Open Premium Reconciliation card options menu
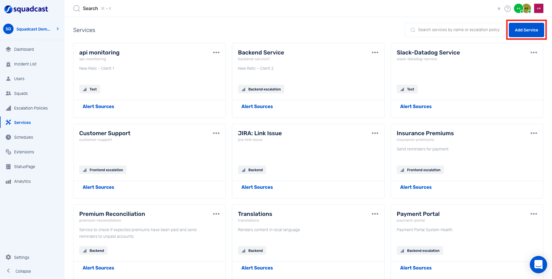 pos(216,214)
